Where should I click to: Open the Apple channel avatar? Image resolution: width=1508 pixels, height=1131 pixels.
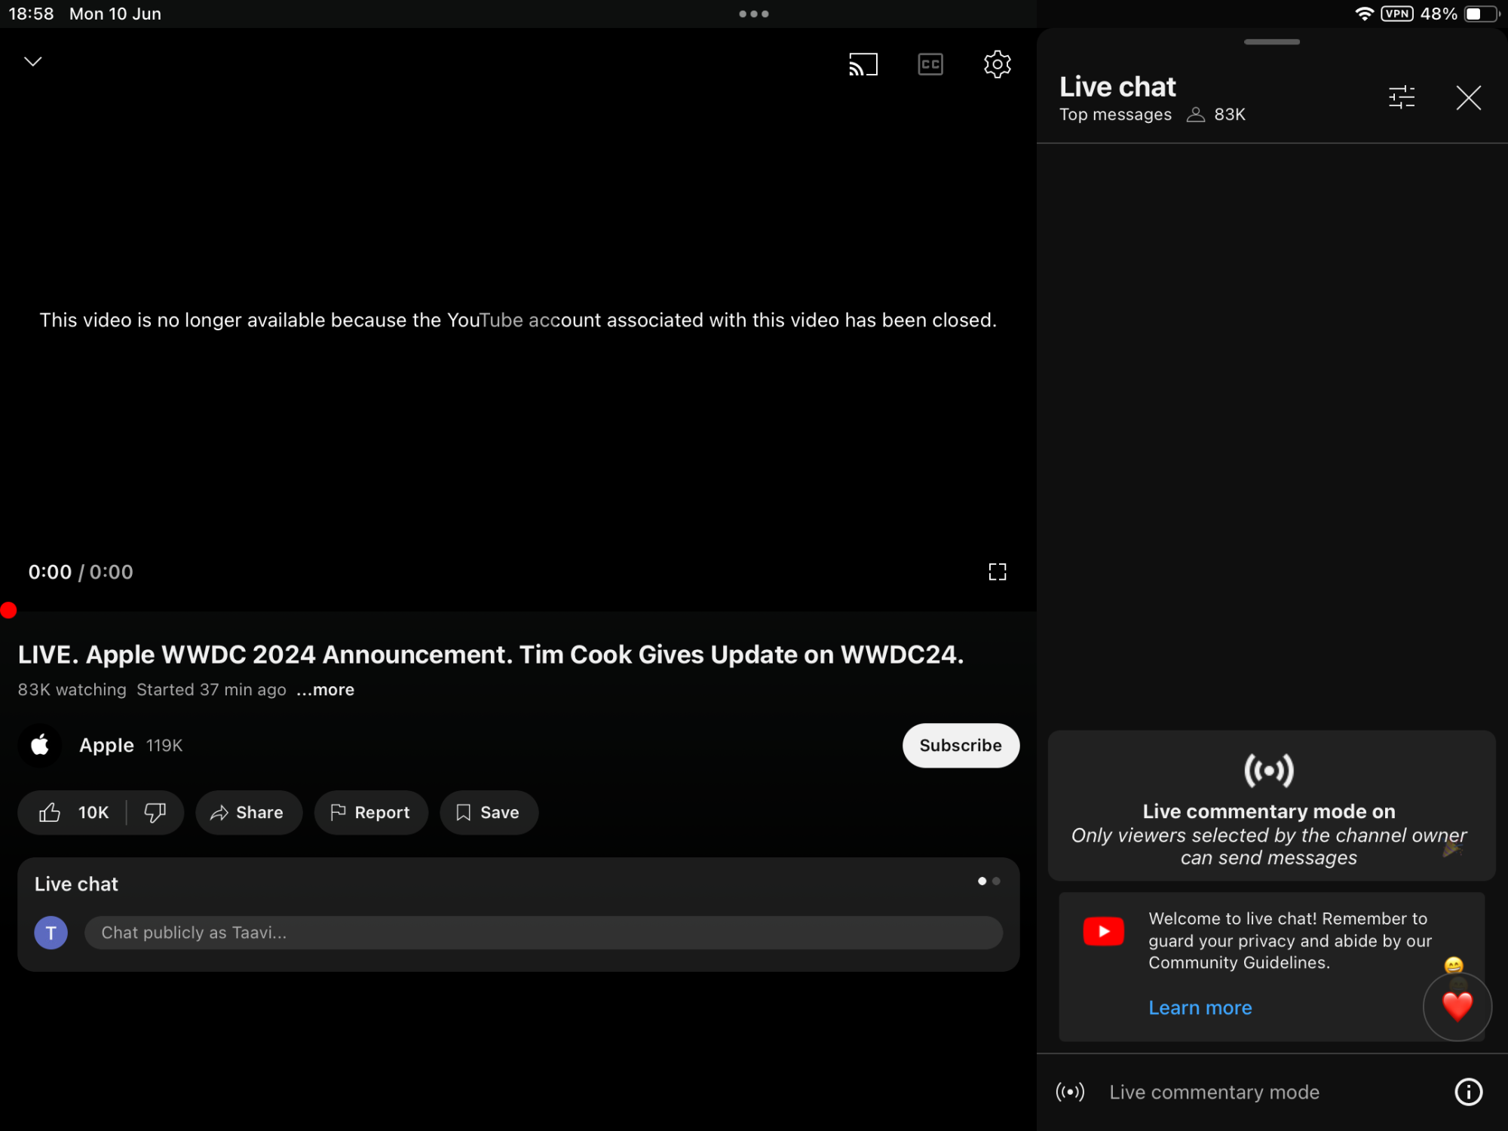click(40, 745)
